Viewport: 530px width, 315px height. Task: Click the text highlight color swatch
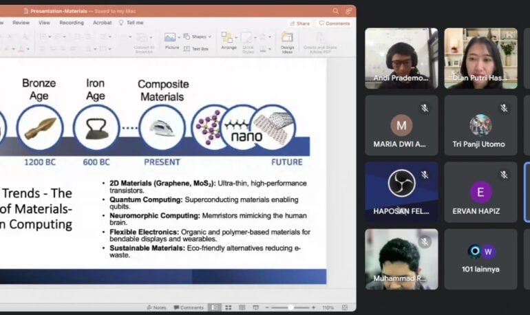click(7, 50)
